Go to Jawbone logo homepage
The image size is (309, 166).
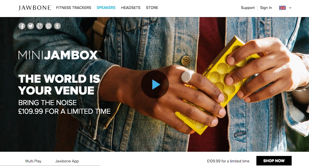tap(35, 8)
